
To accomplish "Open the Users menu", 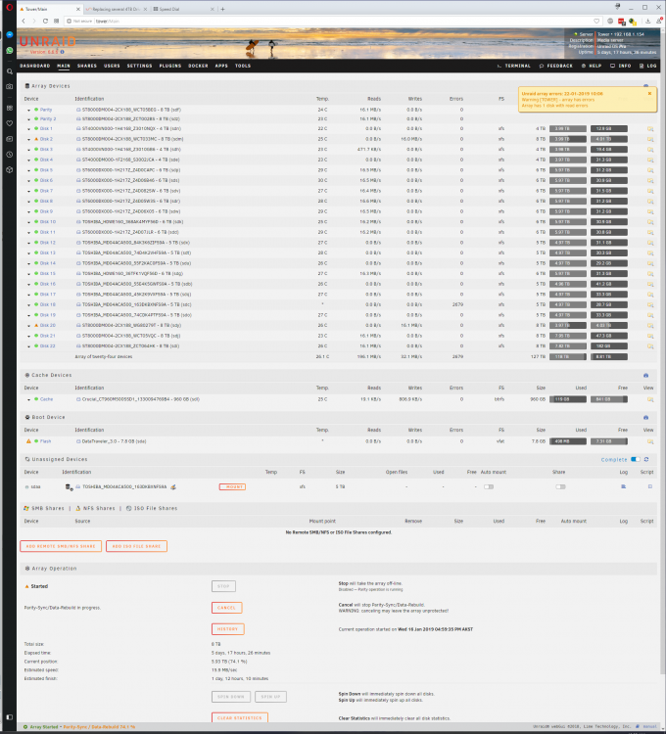I will click(x=112, y=66).
